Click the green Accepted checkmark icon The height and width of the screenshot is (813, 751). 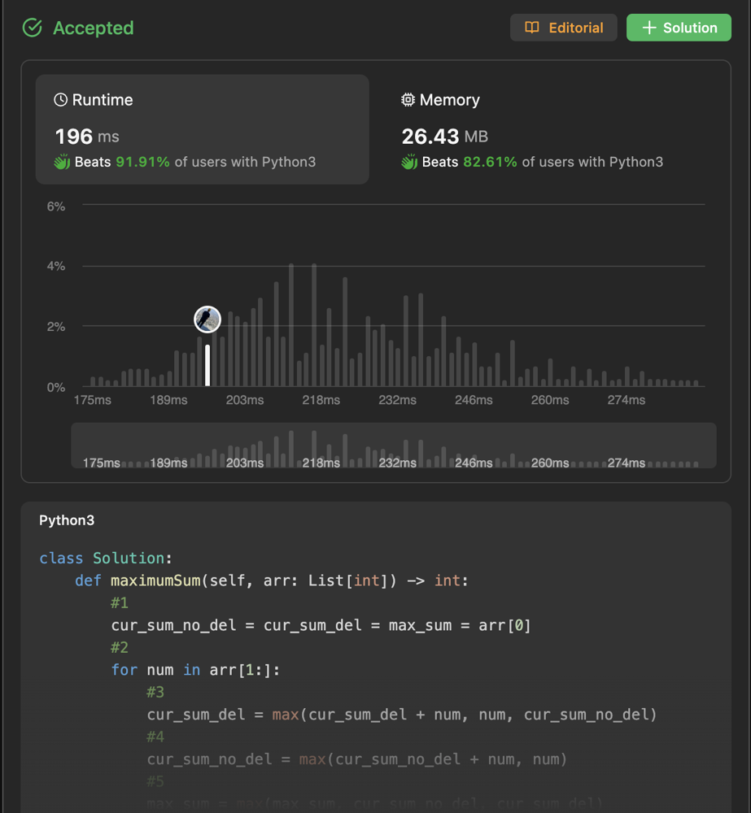[33, 28]
